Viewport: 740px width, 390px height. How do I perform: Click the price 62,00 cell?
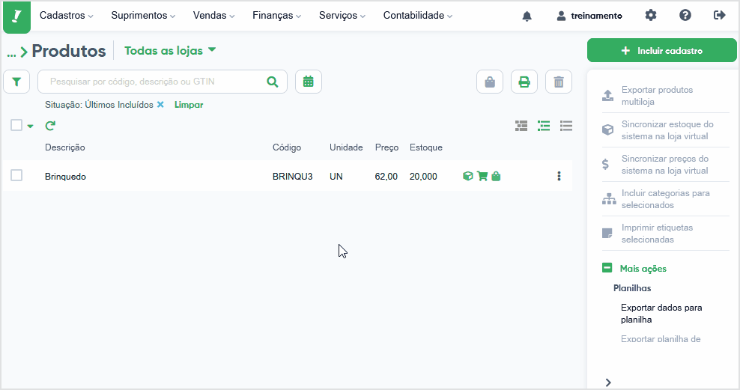pyautogui.click(x=386, y=177)
